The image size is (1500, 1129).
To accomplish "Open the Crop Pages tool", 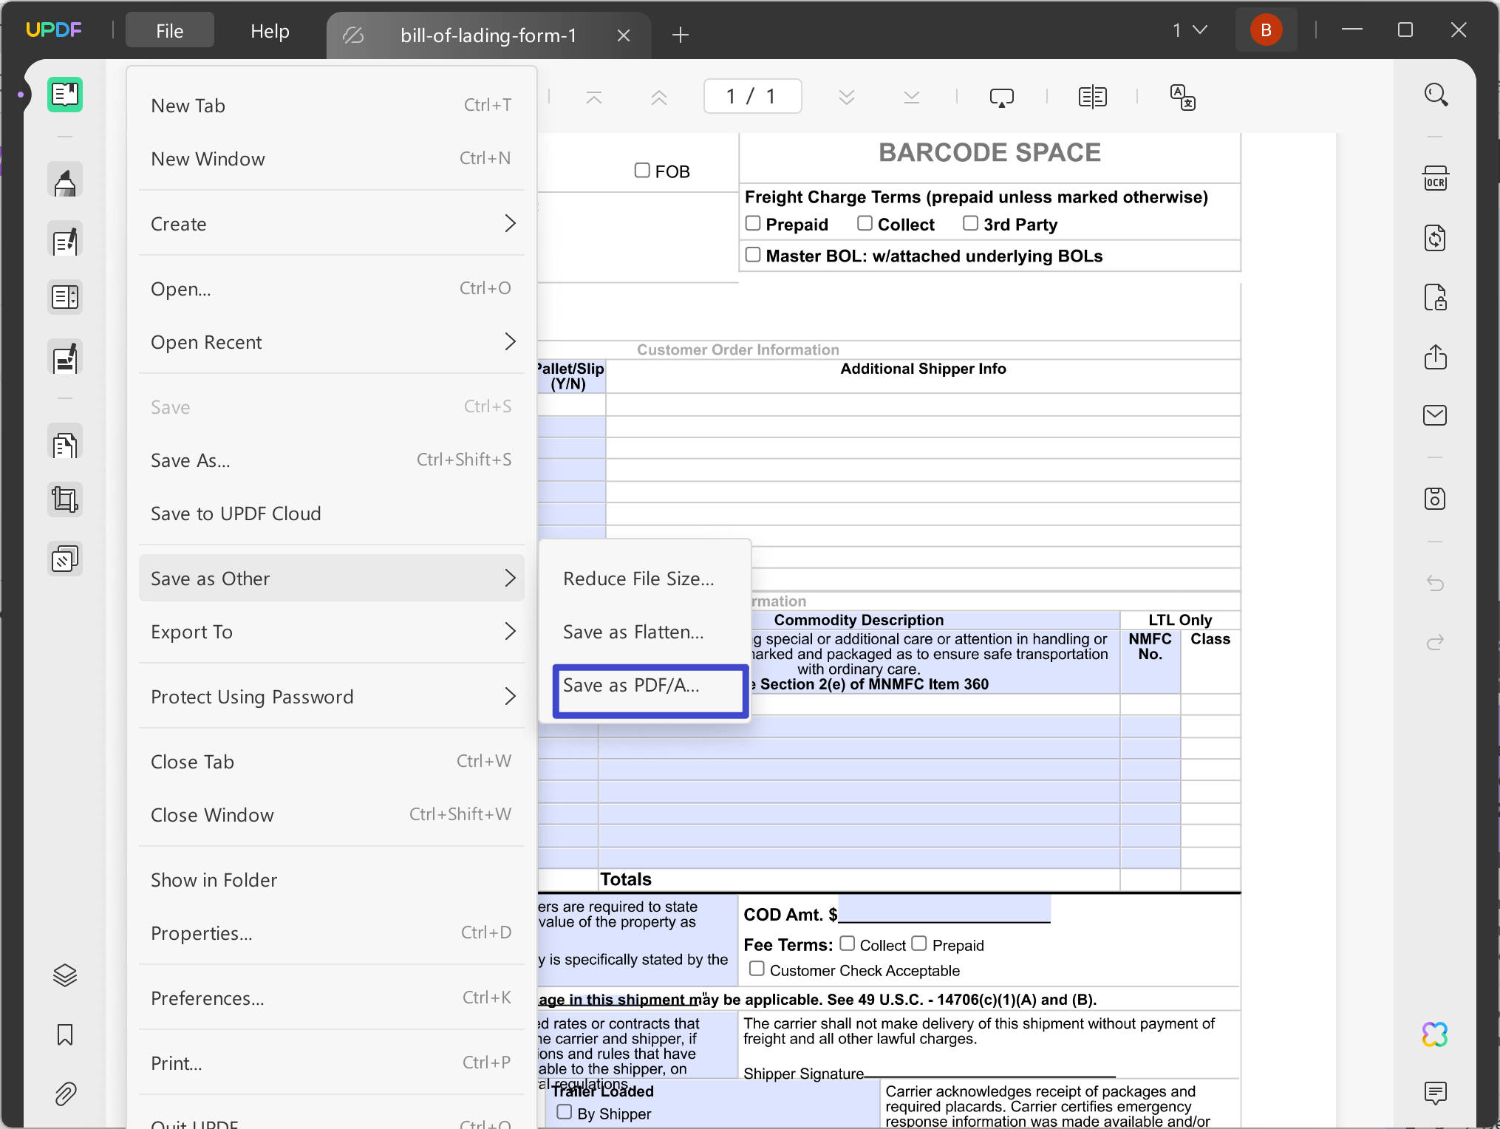I will click(x=65, y=499).
